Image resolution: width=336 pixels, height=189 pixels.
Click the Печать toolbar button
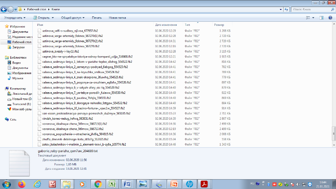click(x=97, y=18)
